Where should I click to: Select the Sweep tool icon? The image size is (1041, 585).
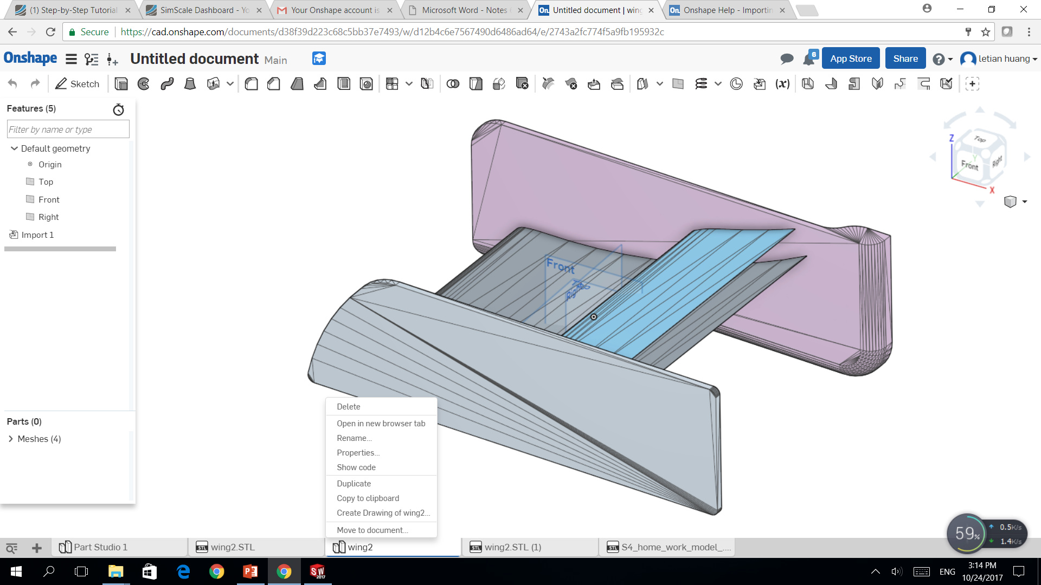167,84
